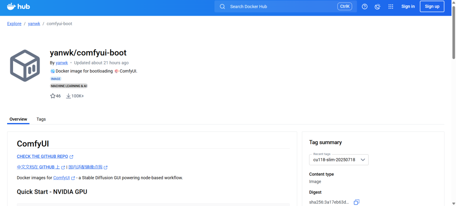Click the Updated about 21 hours ago text

click(101, 63)
